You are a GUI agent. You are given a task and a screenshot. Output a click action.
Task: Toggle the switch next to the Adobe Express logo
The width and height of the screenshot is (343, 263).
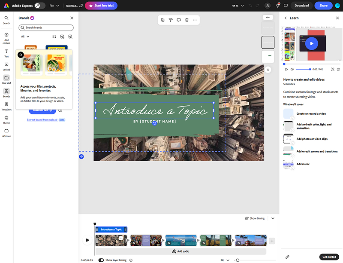[40, 6]
